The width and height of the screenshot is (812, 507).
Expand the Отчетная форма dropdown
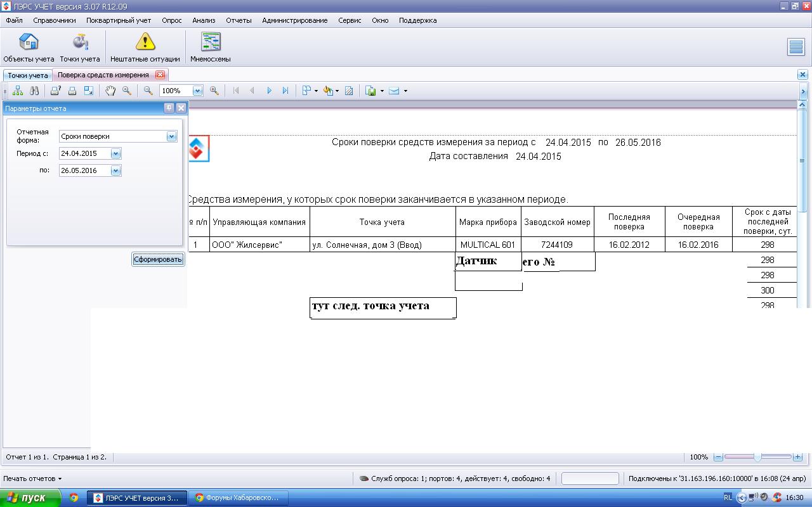point(171,136)
